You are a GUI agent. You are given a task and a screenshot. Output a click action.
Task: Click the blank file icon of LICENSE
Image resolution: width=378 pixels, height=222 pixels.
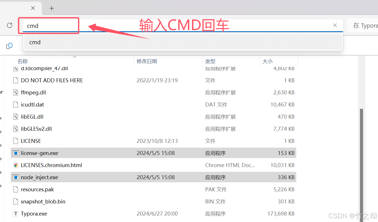pyautogui.click(x=16, y=141)
